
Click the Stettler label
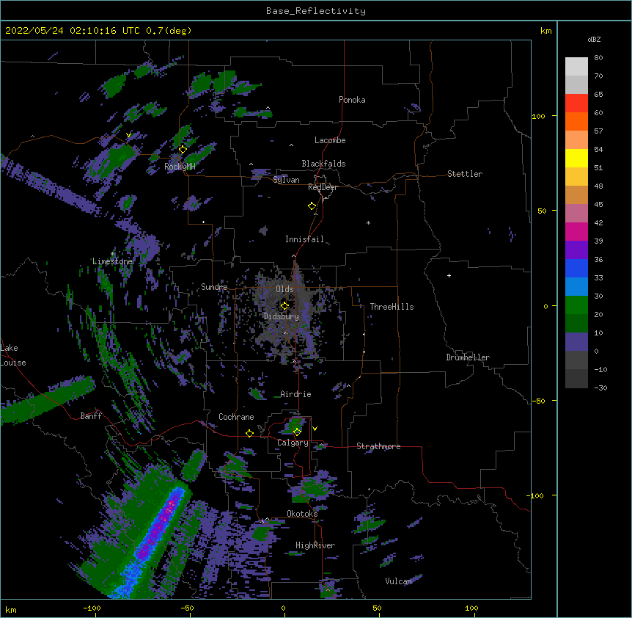click(x=465, y=174)
